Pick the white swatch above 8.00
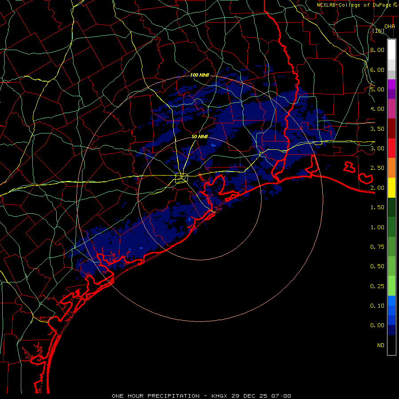 tap(391, 50)
